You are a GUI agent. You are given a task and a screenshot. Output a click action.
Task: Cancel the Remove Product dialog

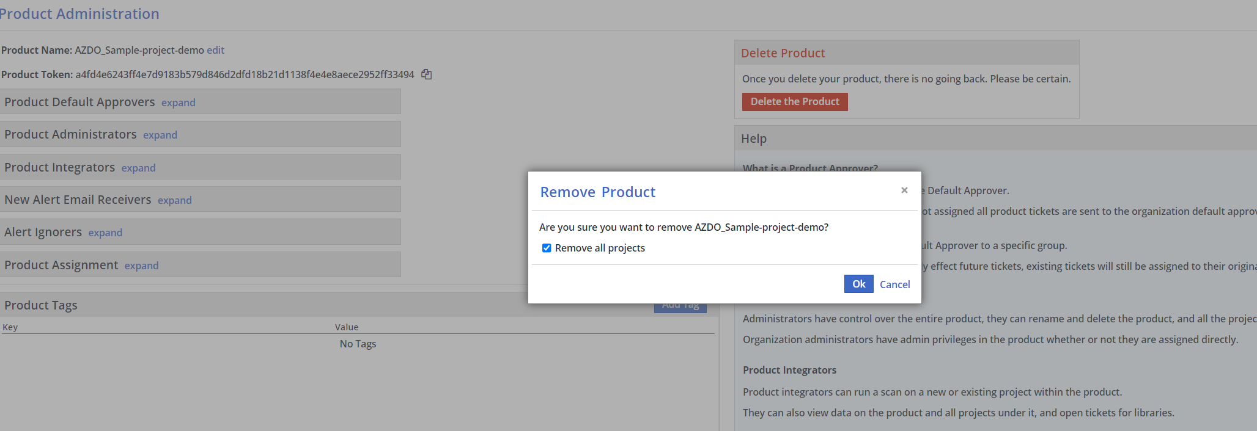click(x=894, y=284)
